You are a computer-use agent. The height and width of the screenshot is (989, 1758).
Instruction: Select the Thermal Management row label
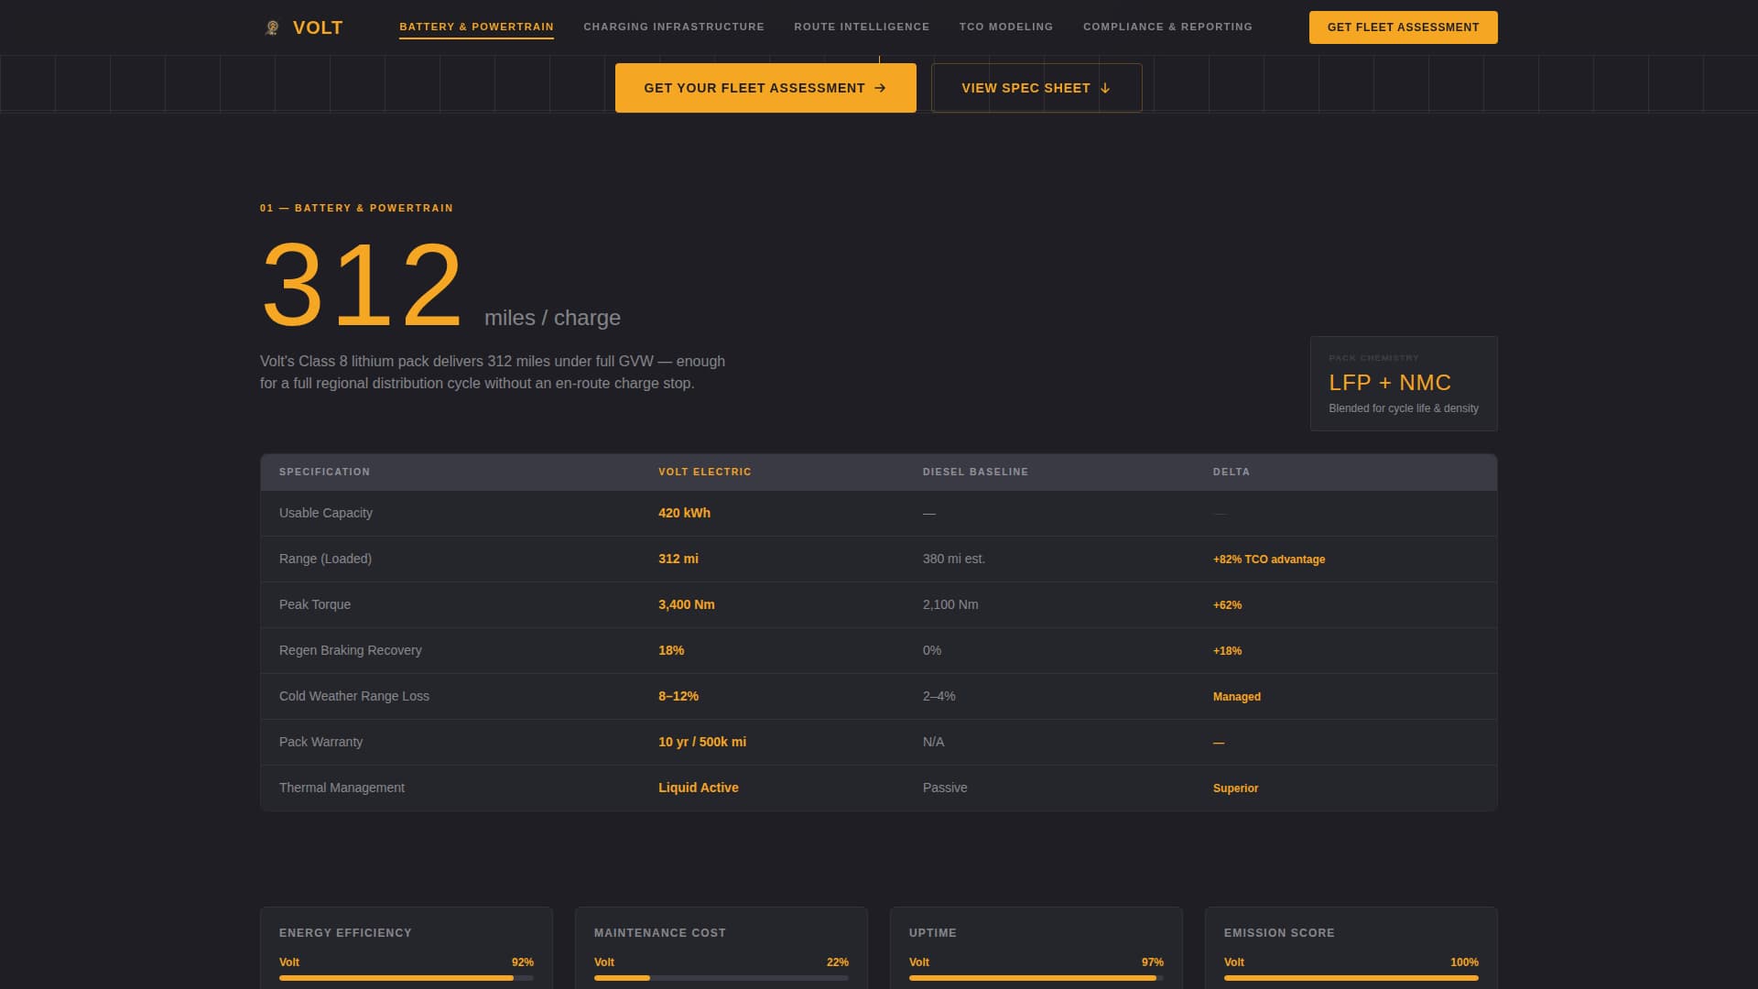pyautogui.click(x=342, y=788)
